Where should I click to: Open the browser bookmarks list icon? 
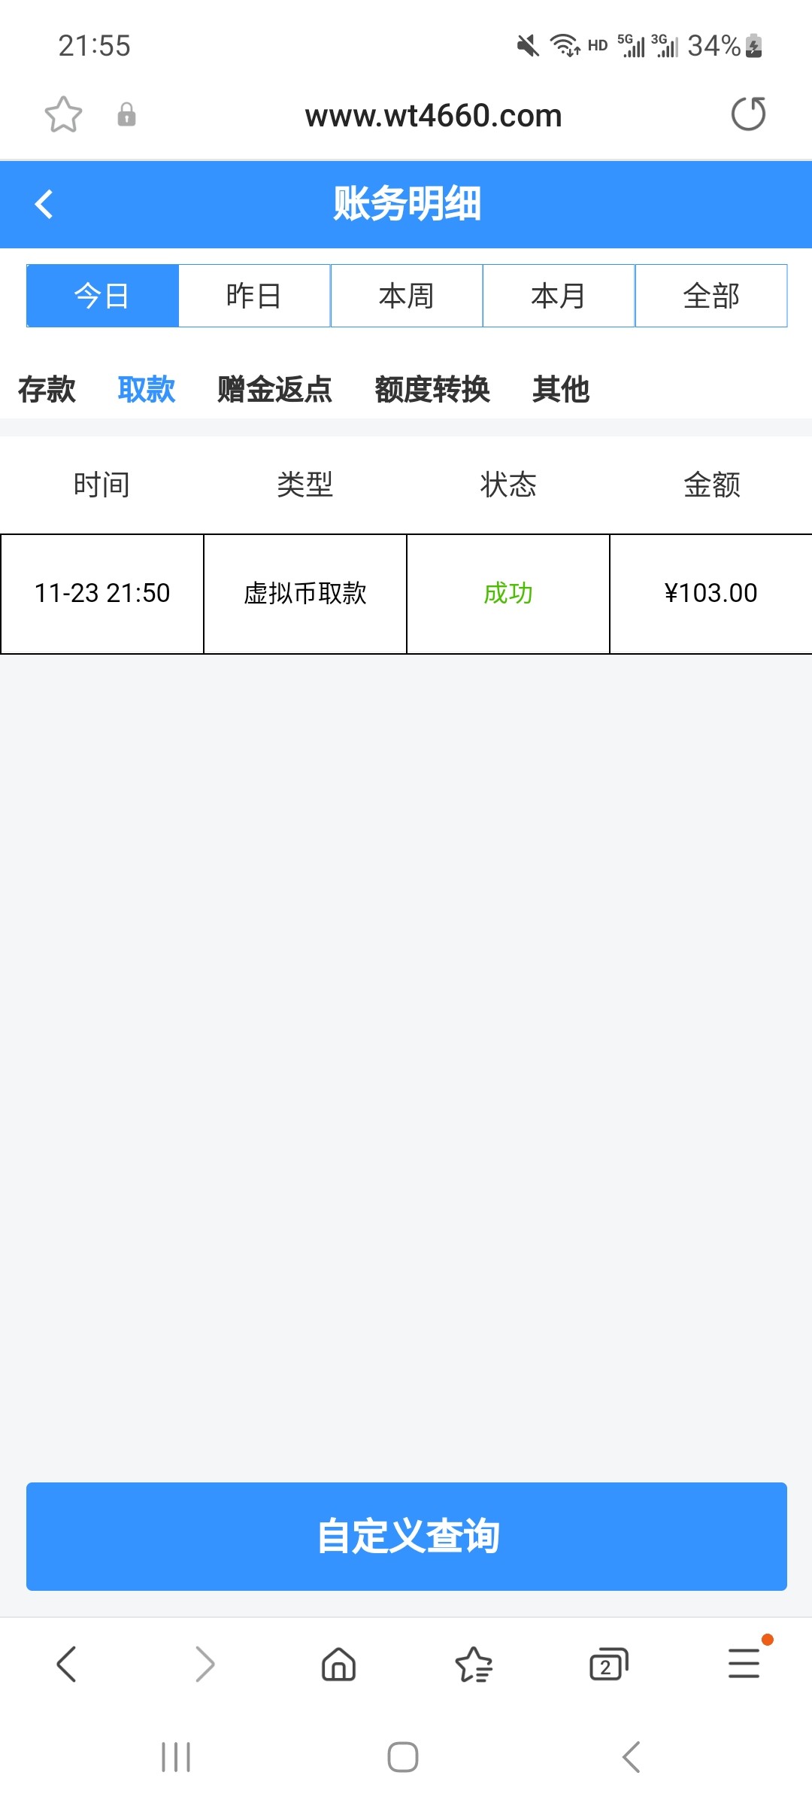(474, 1664)
